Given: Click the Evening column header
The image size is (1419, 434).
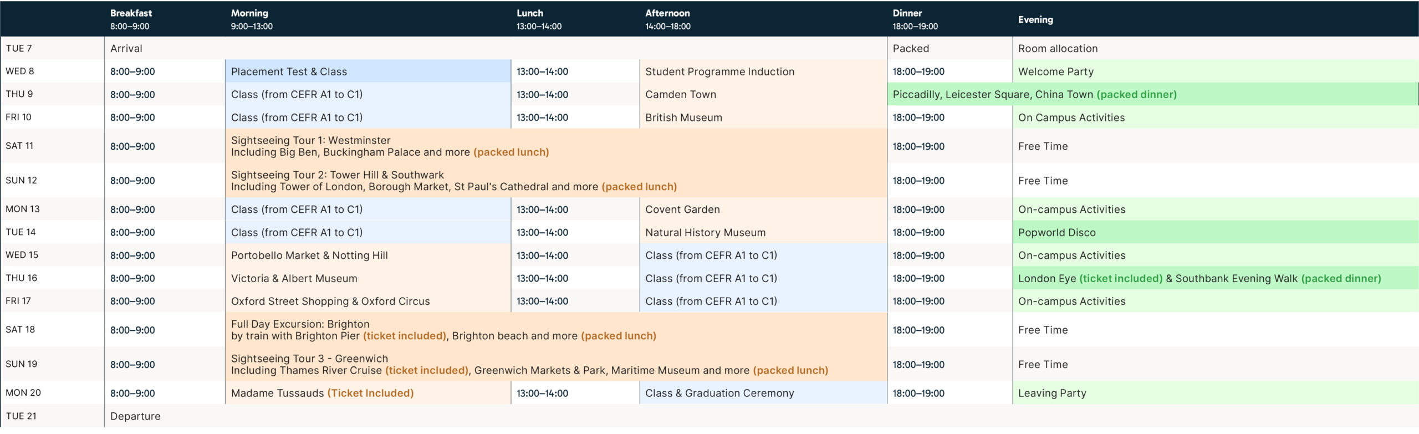Looking at the screenshot, I should (1035, 19).
